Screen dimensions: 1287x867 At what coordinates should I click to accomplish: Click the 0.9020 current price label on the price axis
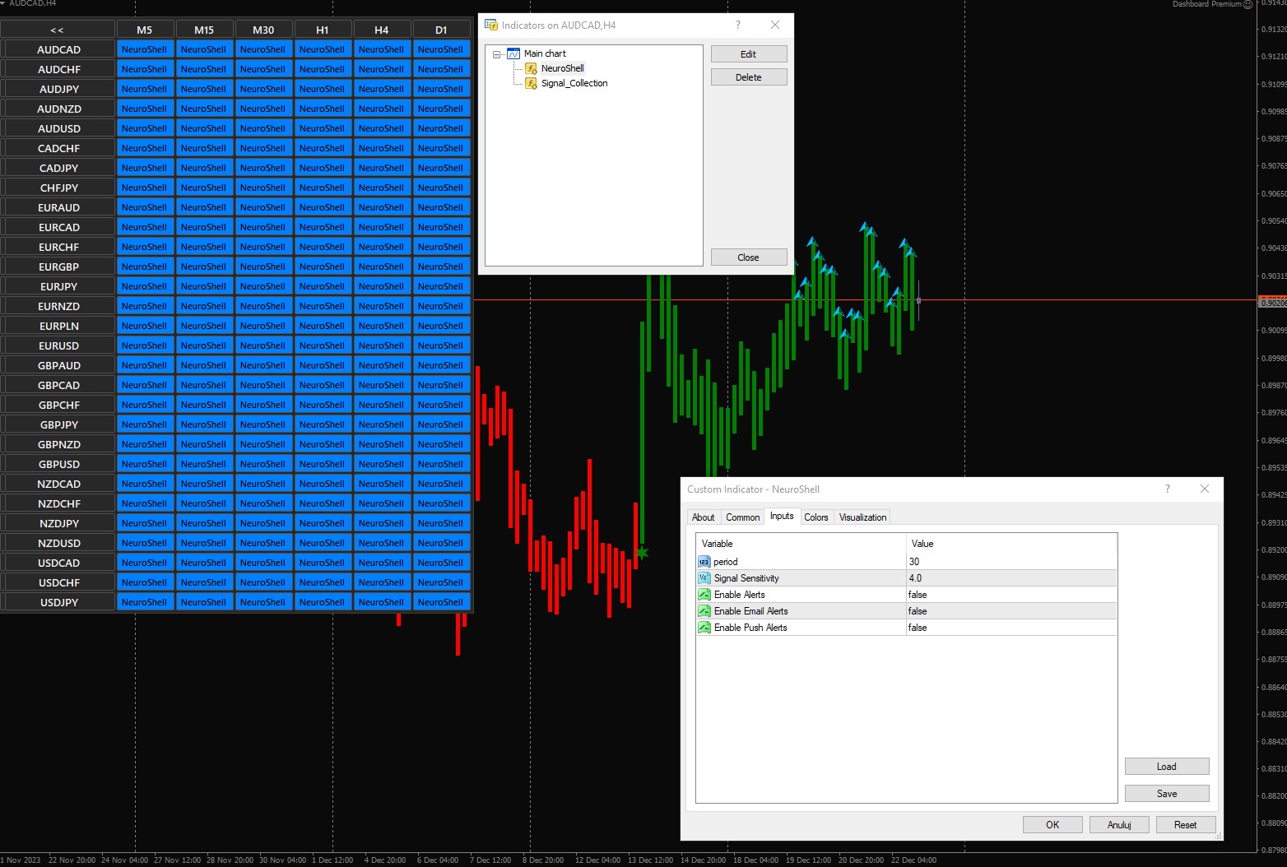click(x=1273, y=303)
